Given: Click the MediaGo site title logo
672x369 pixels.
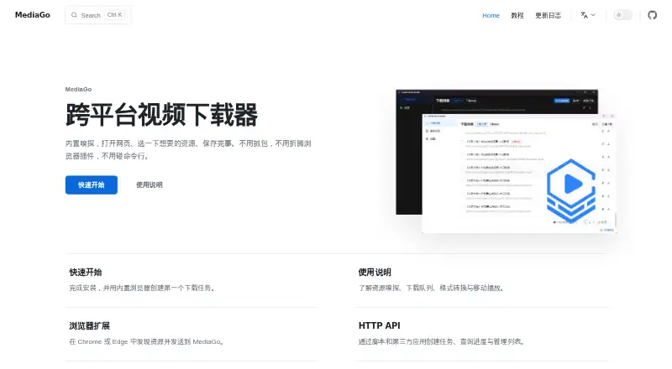Looking at the screenshot, I should click(x=33, y=15).
